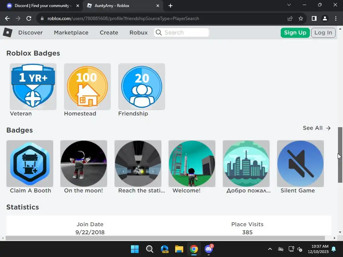
Task: Click See All badges link
Action: [x=317, y=128]
